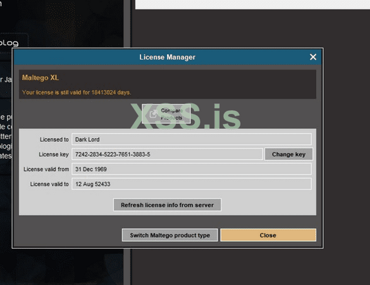Viewport: 370px width, 285px height.
Task: Open the Compare Products button
Action: [x=166, y=114]
